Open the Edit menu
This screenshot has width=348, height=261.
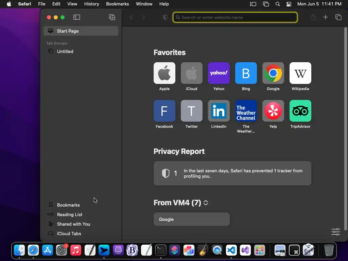pyautogui.click(x=56, y=4)
